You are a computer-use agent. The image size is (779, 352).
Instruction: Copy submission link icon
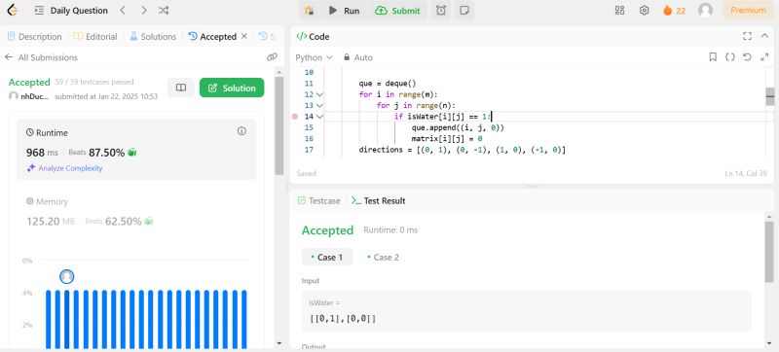tap(272, 57)
